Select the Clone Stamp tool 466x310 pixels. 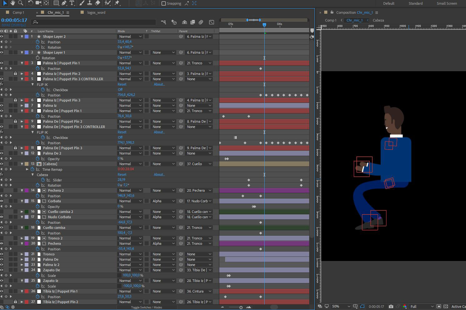(90, 3)
